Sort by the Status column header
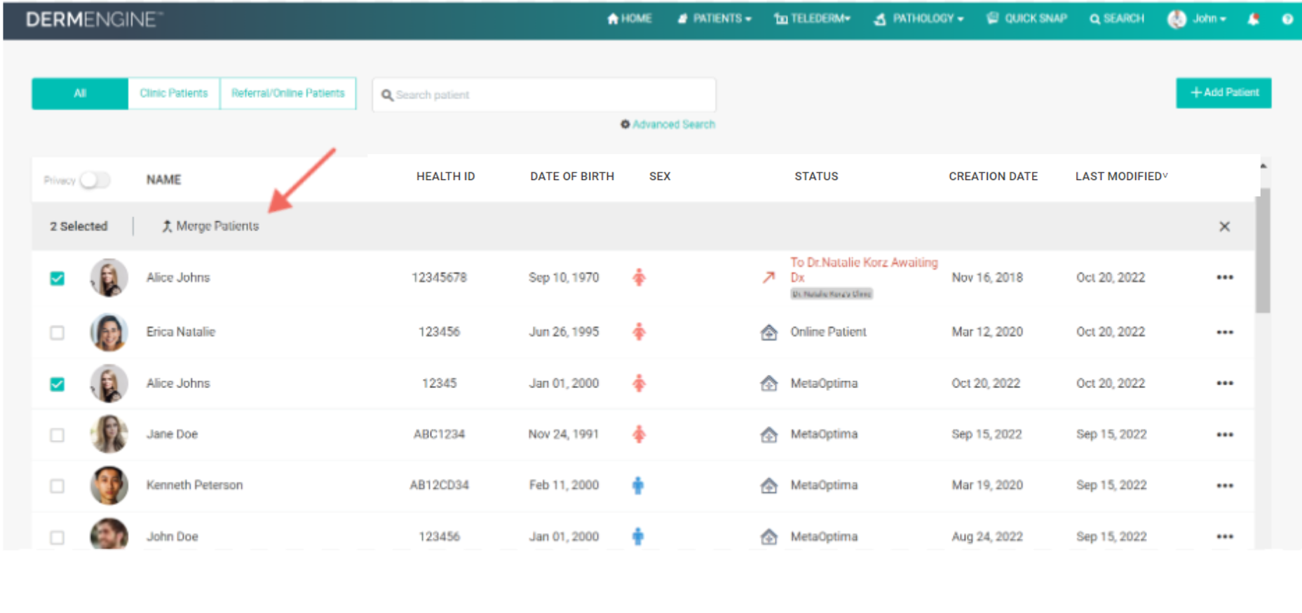This screenshot has width=1302, height=613. 816,177
